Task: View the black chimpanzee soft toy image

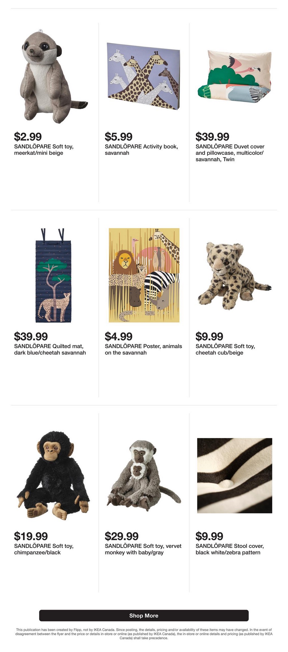Action: 53,475
